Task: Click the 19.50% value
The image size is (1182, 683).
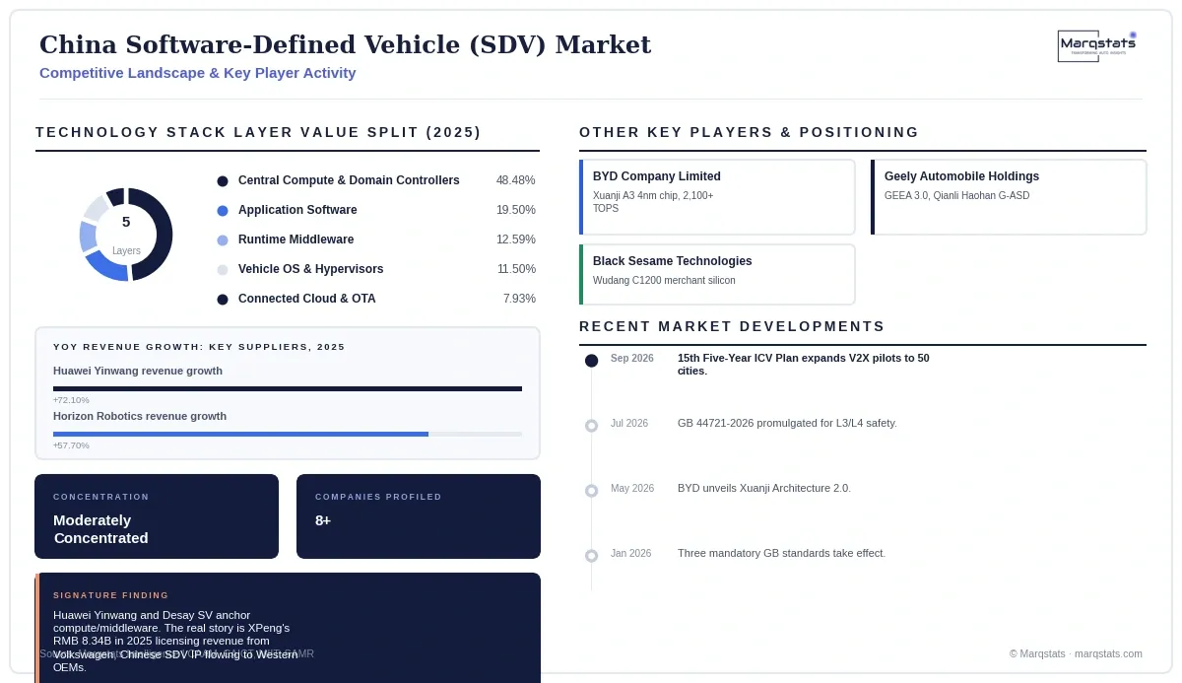Action: coord(516,210)
